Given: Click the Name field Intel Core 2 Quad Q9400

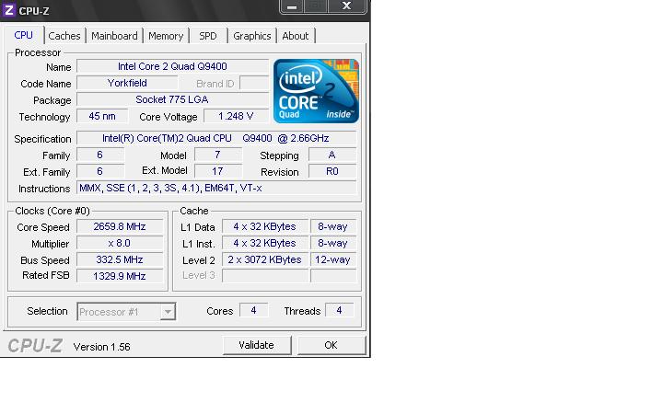Looking at the screenshot, I should pos(172,67).
